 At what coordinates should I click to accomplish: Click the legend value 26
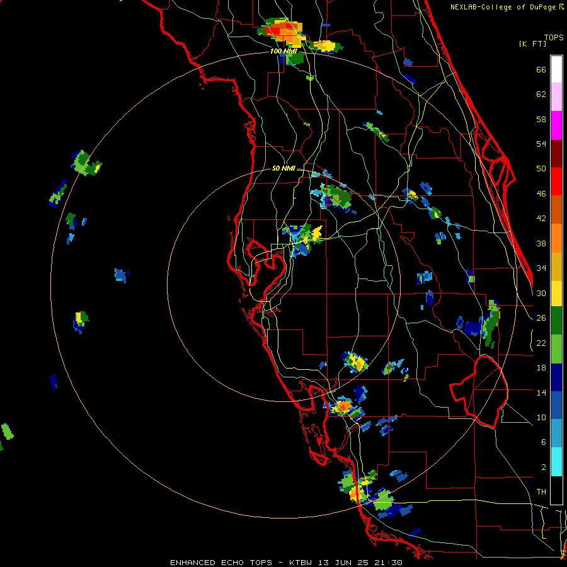click(x=541, y=318)
